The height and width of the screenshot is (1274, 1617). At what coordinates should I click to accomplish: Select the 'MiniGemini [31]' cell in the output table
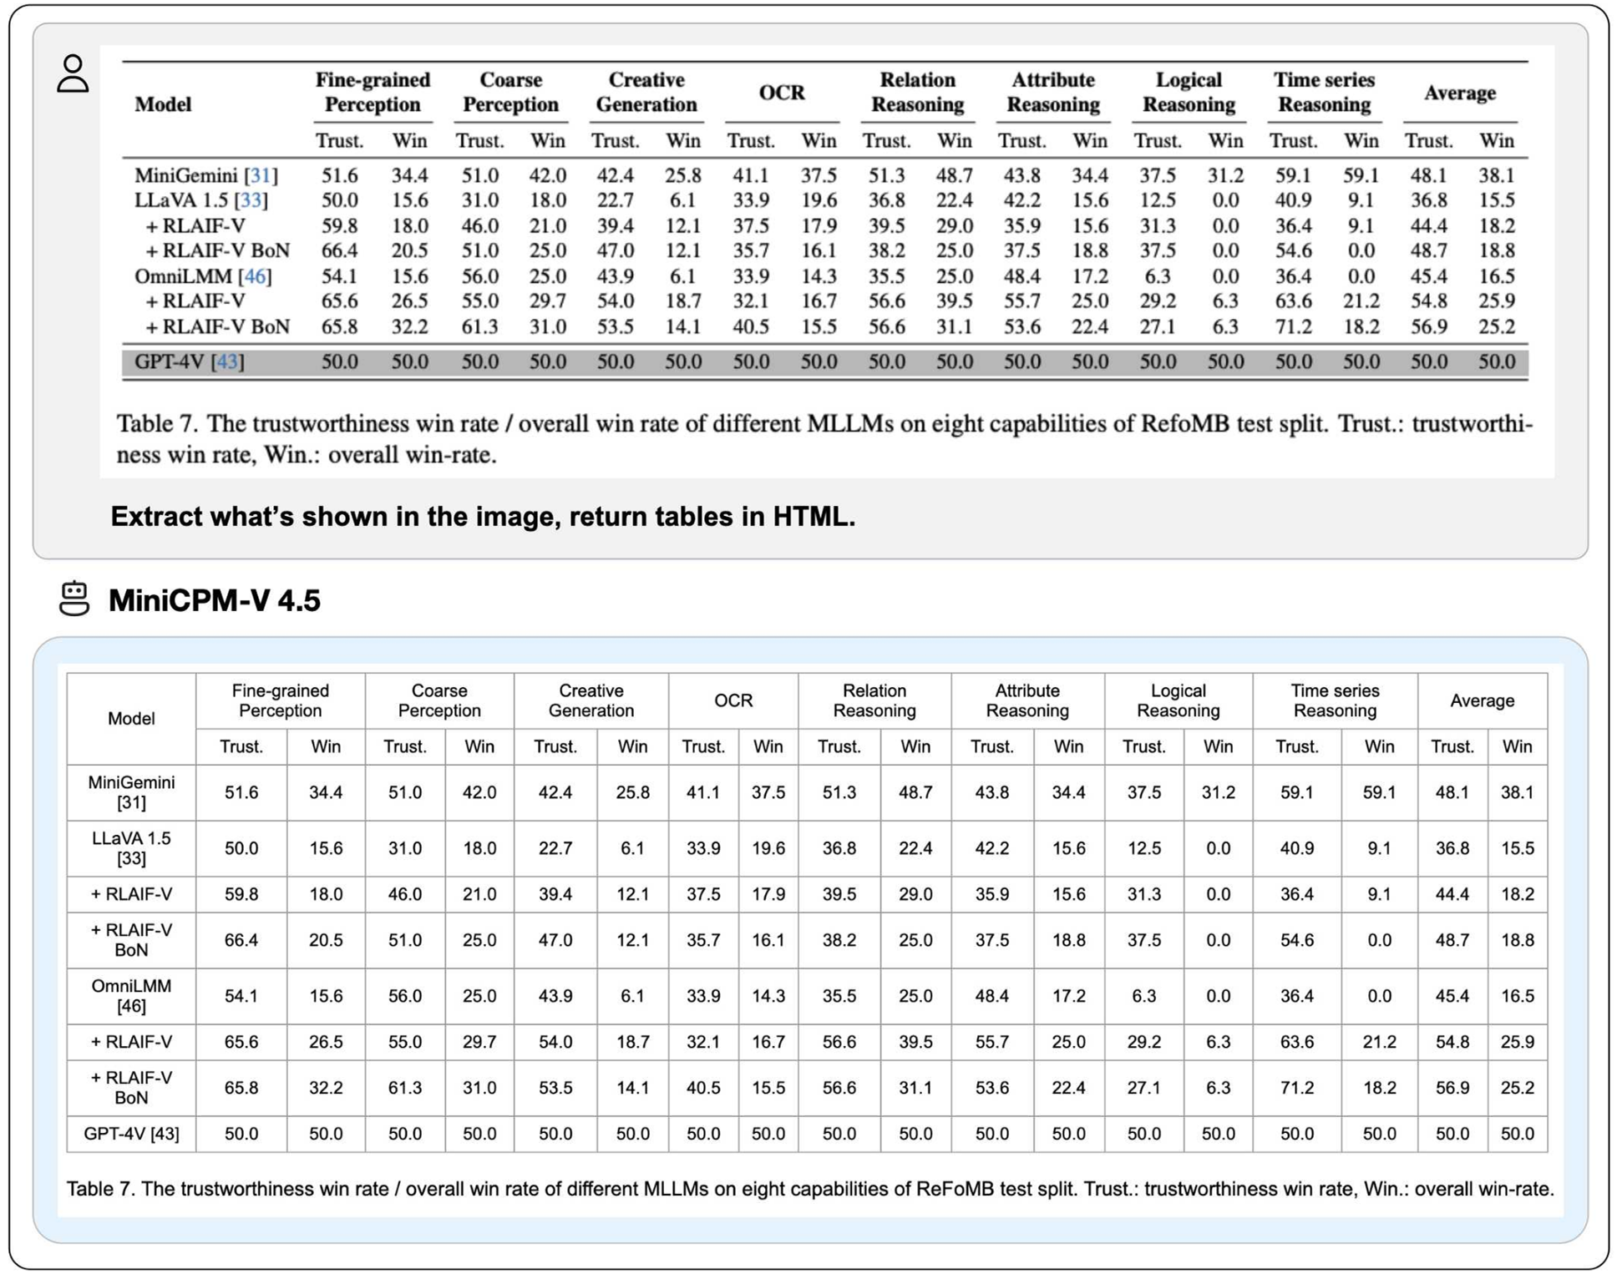tap(131, 792)
